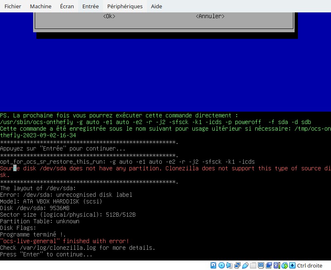Click the audio speaker status icon
Viewport: 331px width, 270px height.
pyautogui.click(x=230, y=265)
